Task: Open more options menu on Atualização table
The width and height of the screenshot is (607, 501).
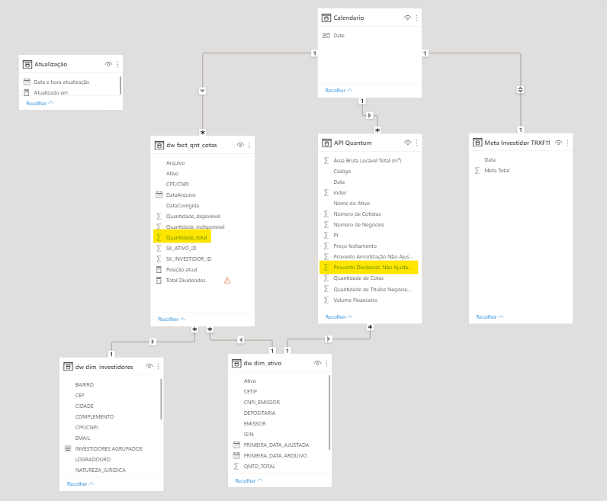Action: click(117, 64)
